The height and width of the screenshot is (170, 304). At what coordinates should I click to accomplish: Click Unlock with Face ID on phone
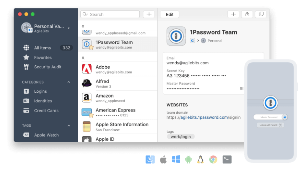click(x=271, y=125)
